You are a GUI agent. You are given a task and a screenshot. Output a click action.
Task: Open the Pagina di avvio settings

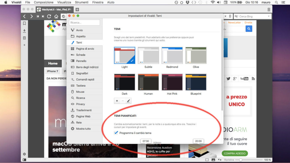(x=84, y=49)
